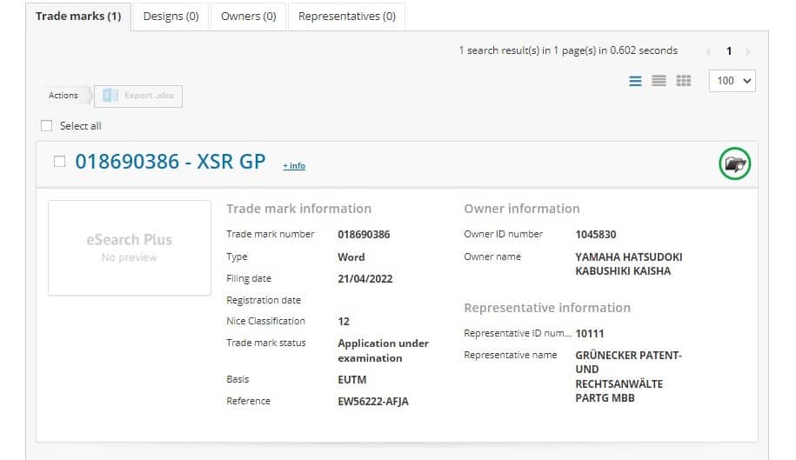Switch to compact list view icon
Viewport: 796px width, 460px height.
click(659, 81)
